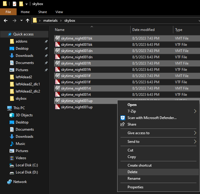Image resolution: width=200 pixels, height=194 pixels.
Task: Click the VTF icon of skytime_night001bk
Action: 57,45
